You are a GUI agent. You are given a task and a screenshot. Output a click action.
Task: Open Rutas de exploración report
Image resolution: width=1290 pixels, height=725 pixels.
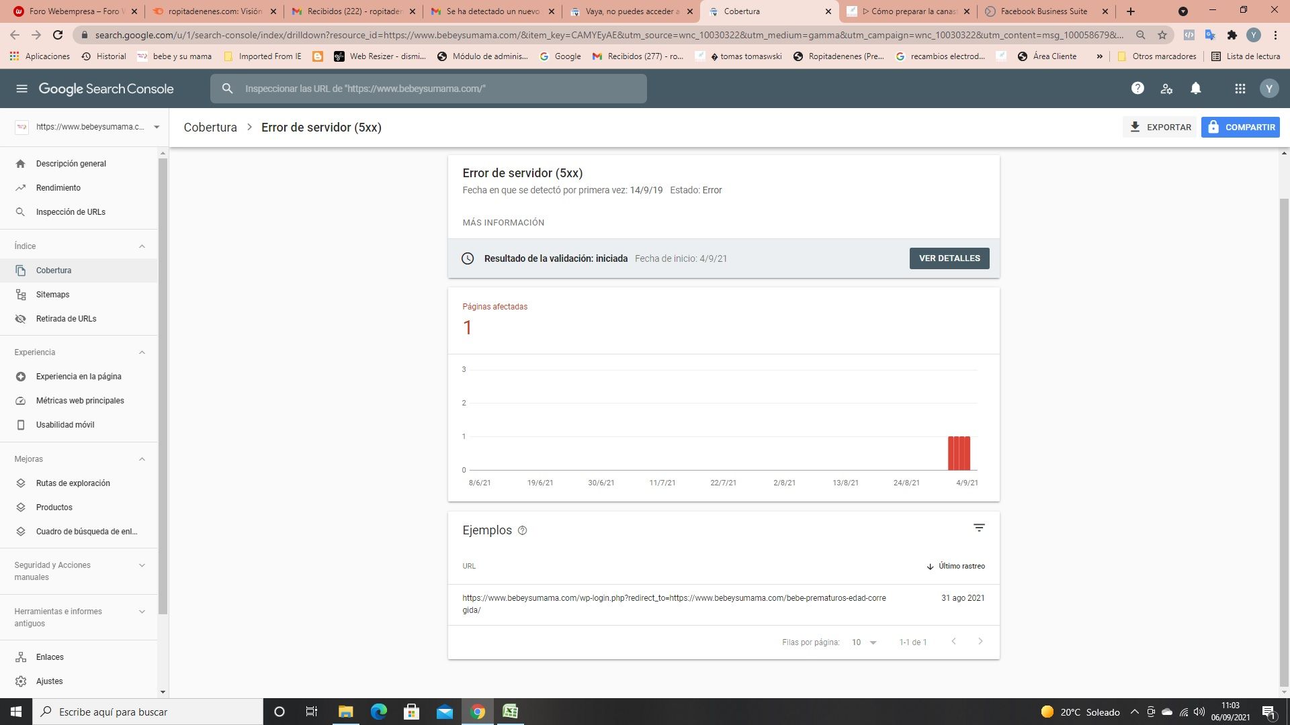79,483
